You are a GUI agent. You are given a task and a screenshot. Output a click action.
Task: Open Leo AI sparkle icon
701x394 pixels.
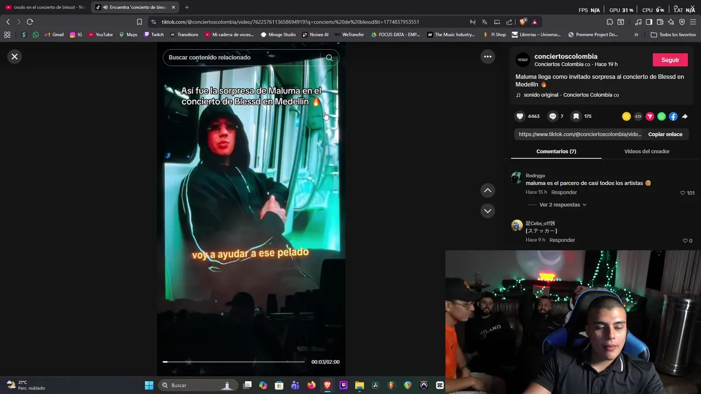pos(671,22)
